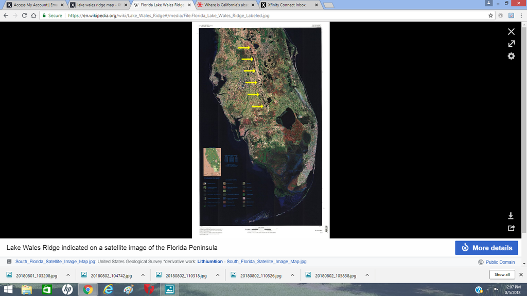Viewport: 527px width, 296px height.
Task: Download this Florida satellite image
Action: pyautogui.click(x=511, y=216)
